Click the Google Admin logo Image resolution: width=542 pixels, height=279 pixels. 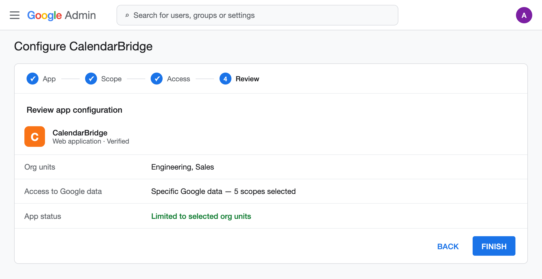point(62,15)
